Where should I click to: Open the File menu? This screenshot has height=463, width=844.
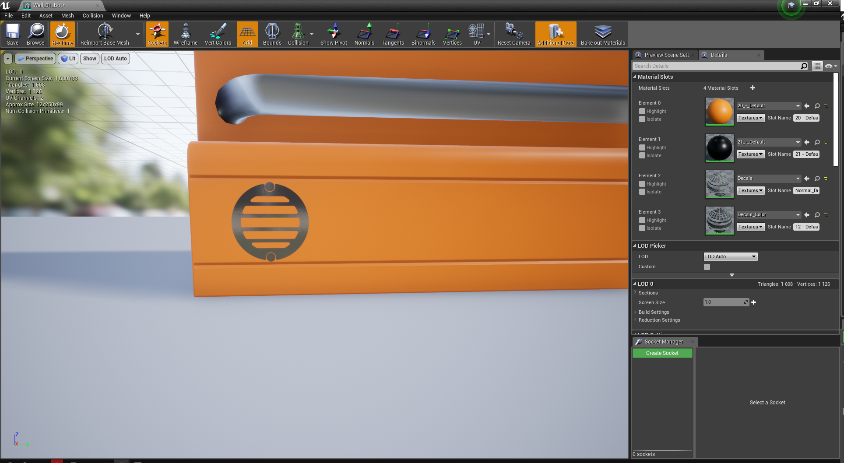pyautogui.click(x=8, y=15)
